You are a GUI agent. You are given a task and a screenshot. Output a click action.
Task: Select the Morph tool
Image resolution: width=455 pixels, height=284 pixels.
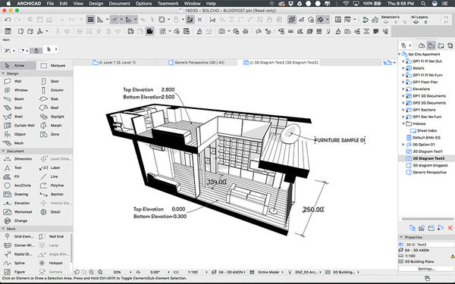click(x=52, y=125)
